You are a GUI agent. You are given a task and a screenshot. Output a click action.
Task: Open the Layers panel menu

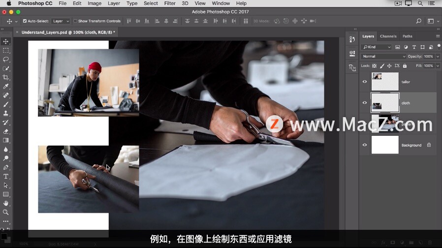tap(438, 36)
